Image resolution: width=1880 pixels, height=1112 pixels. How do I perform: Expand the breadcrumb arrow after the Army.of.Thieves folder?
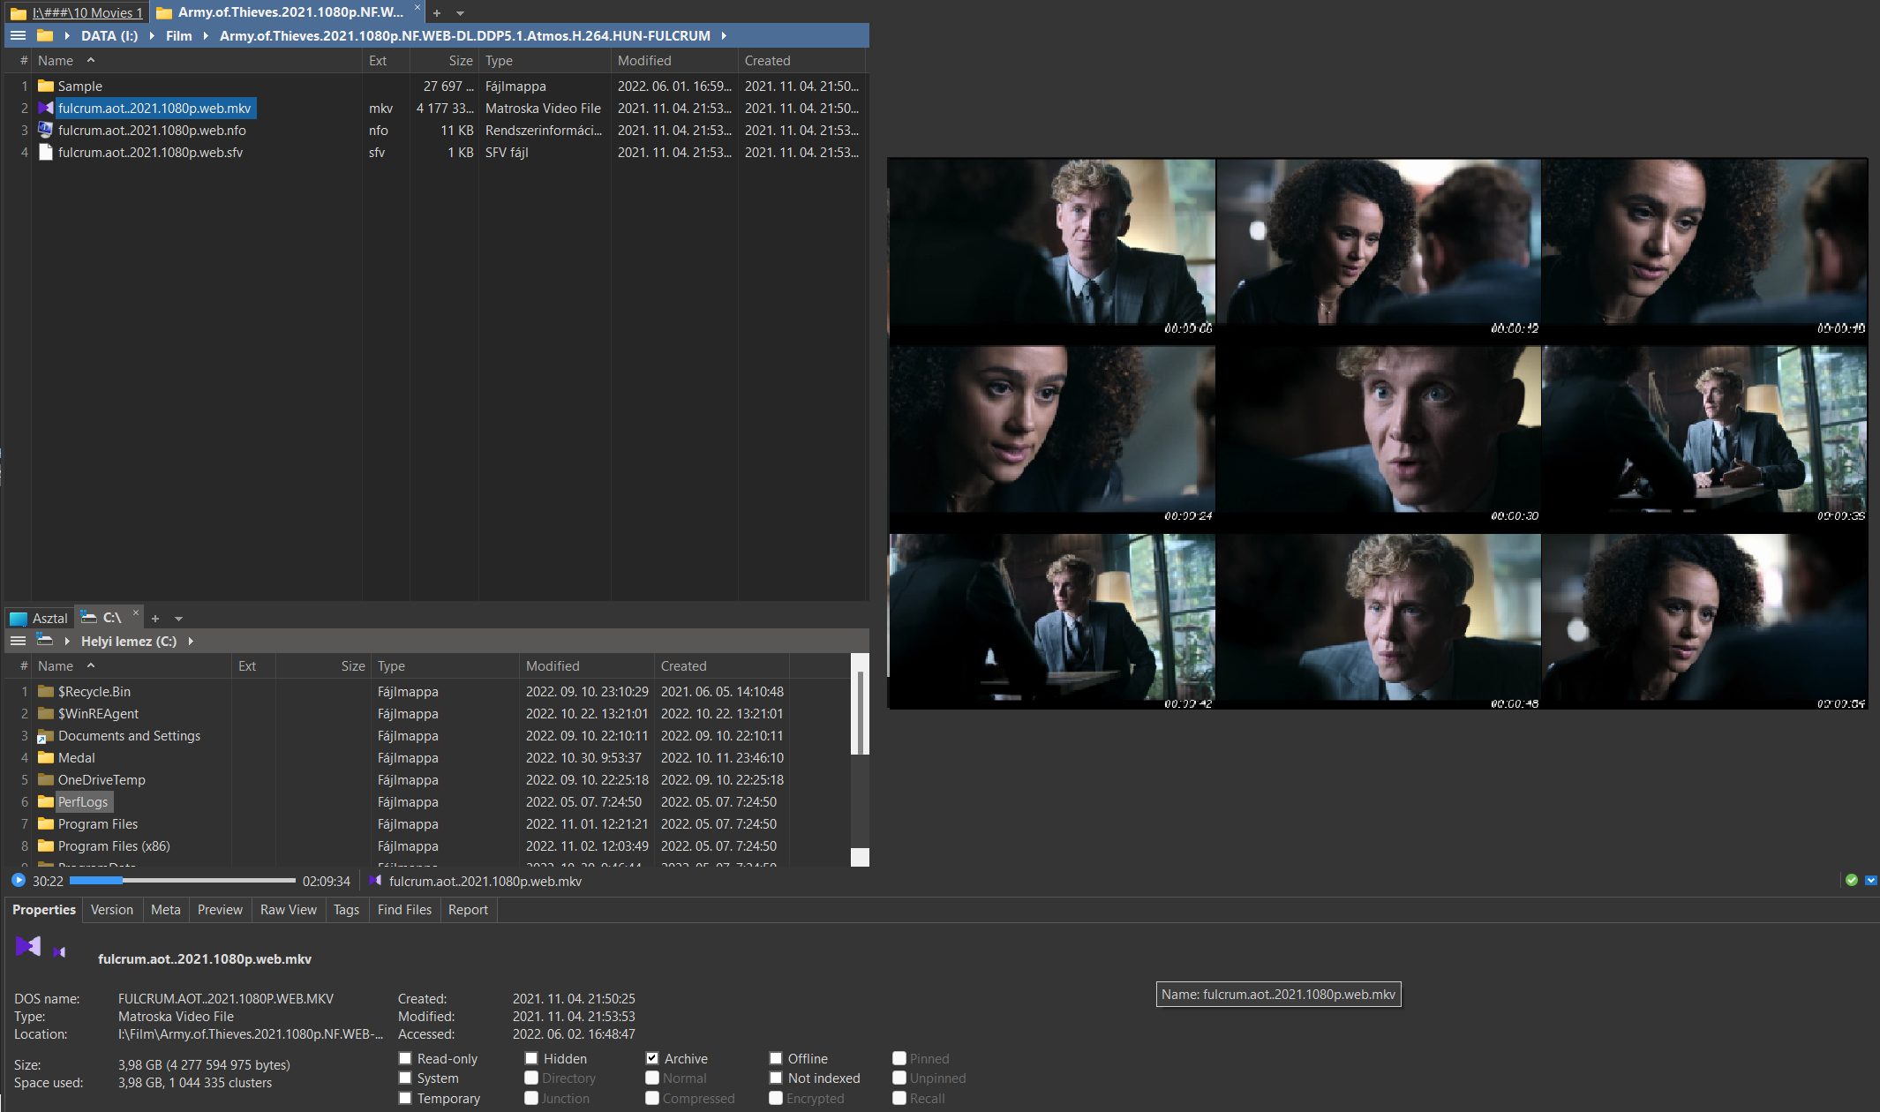pyautogui.click(x=724, y=36)
